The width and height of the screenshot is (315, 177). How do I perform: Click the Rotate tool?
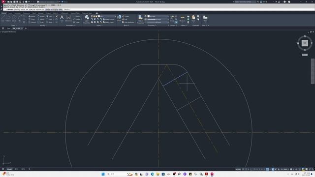point(41,16)
